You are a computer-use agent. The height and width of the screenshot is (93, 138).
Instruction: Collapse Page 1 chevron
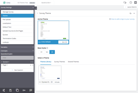31,65
